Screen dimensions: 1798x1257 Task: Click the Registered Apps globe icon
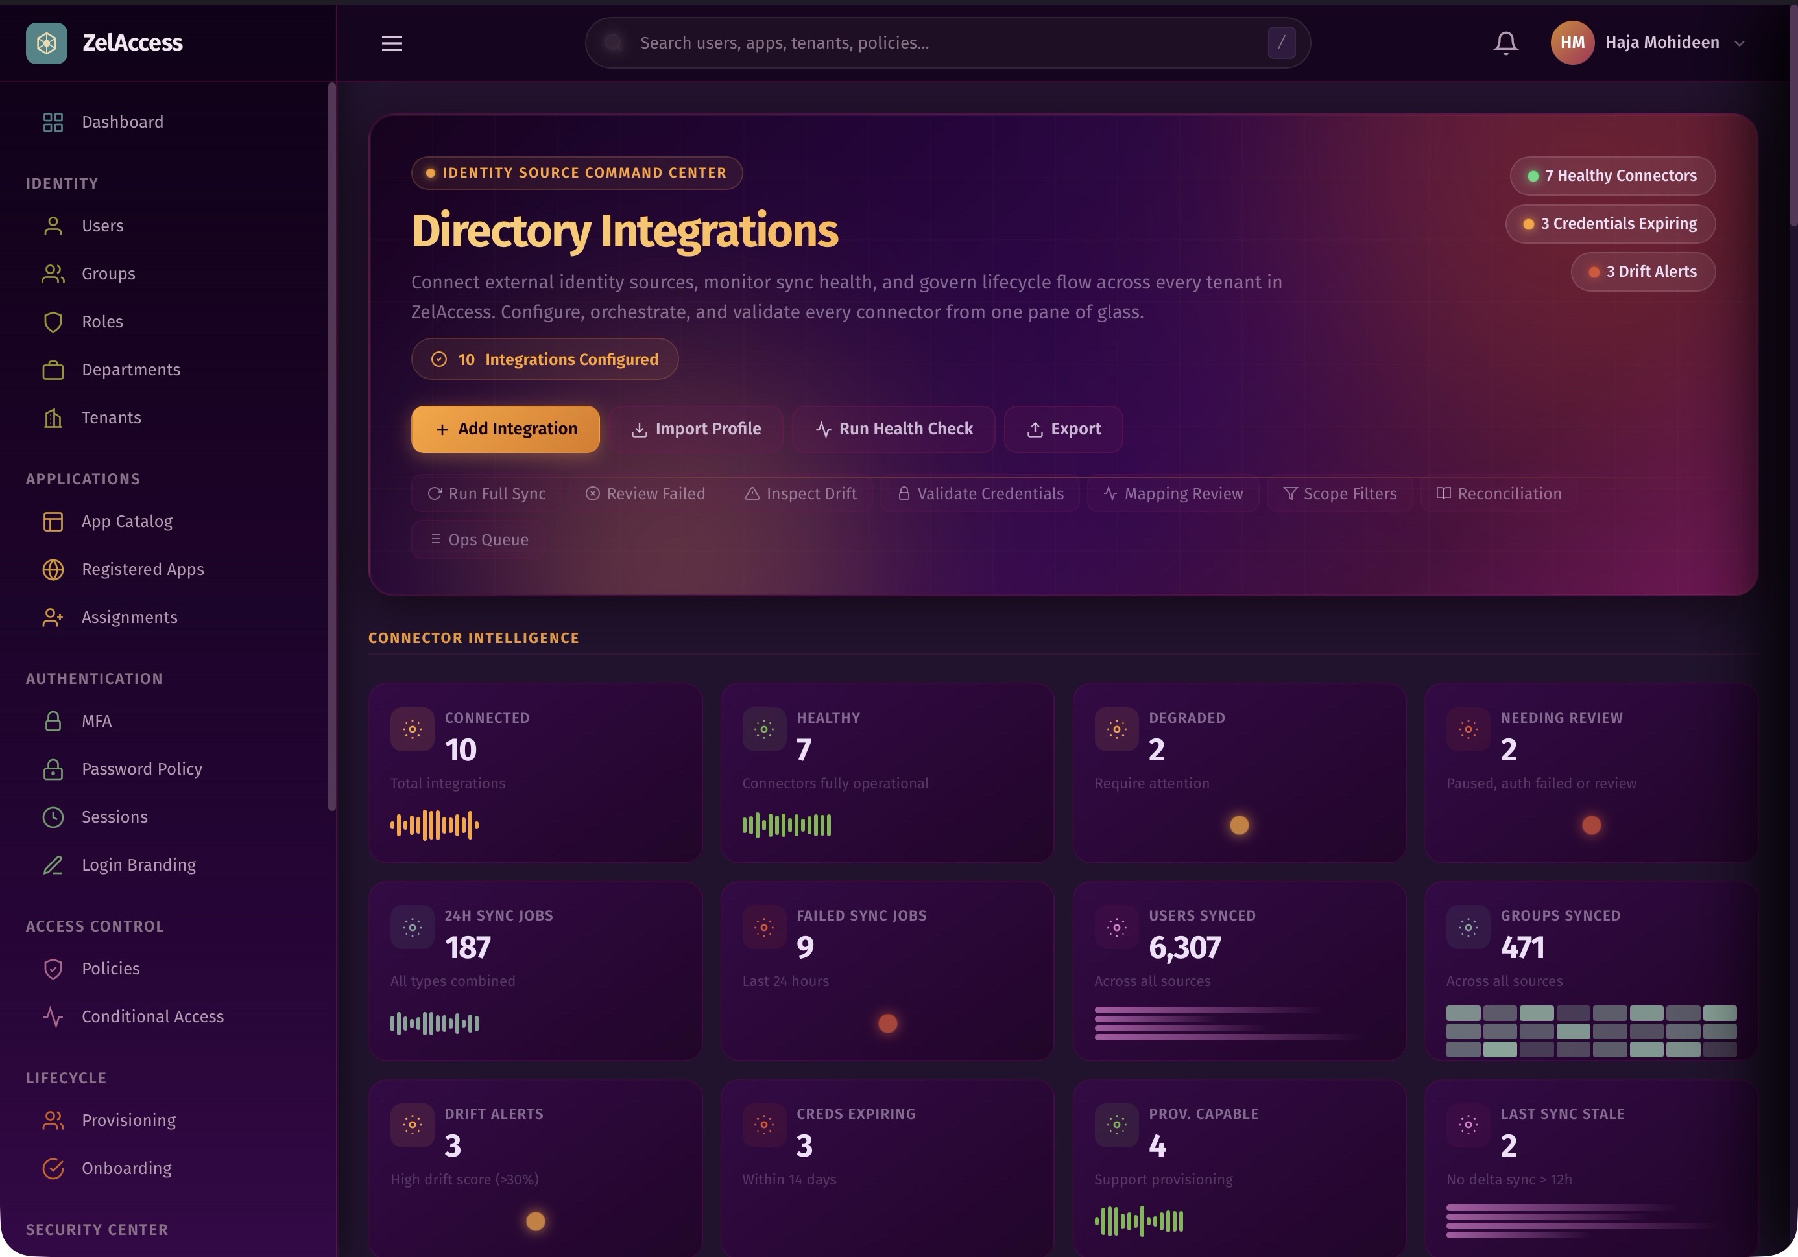click(x=53, y=570)
